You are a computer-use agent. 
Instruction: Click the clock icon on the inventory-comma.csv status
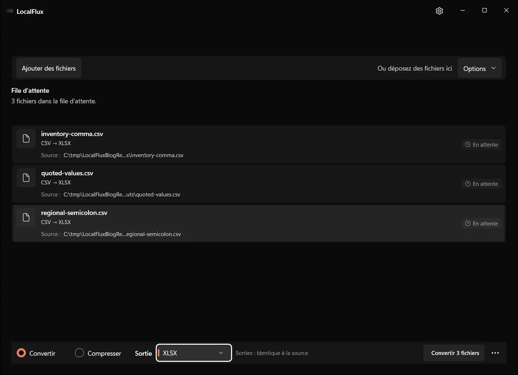click(467, 145)
